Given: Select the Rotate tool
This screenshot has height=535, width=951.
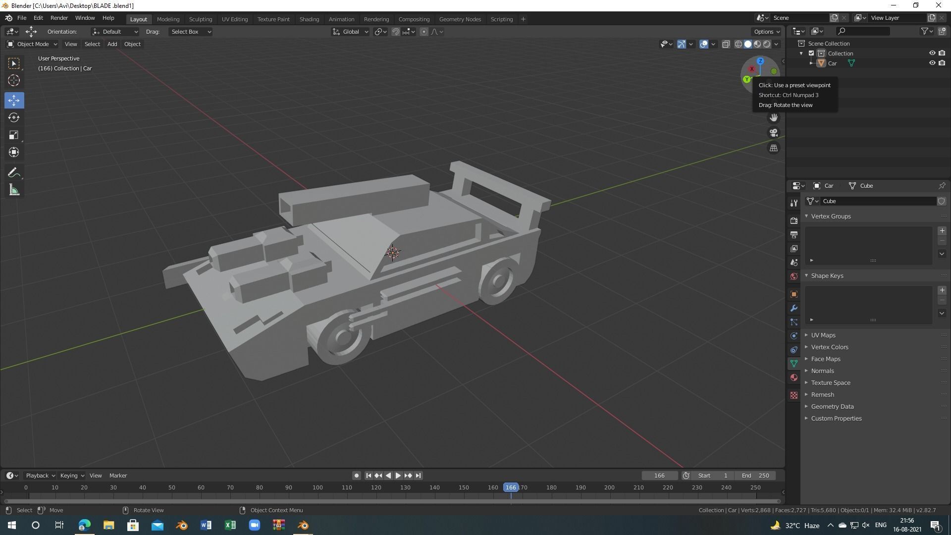Looking at the screenshot, I should click(x=14, y=117).
